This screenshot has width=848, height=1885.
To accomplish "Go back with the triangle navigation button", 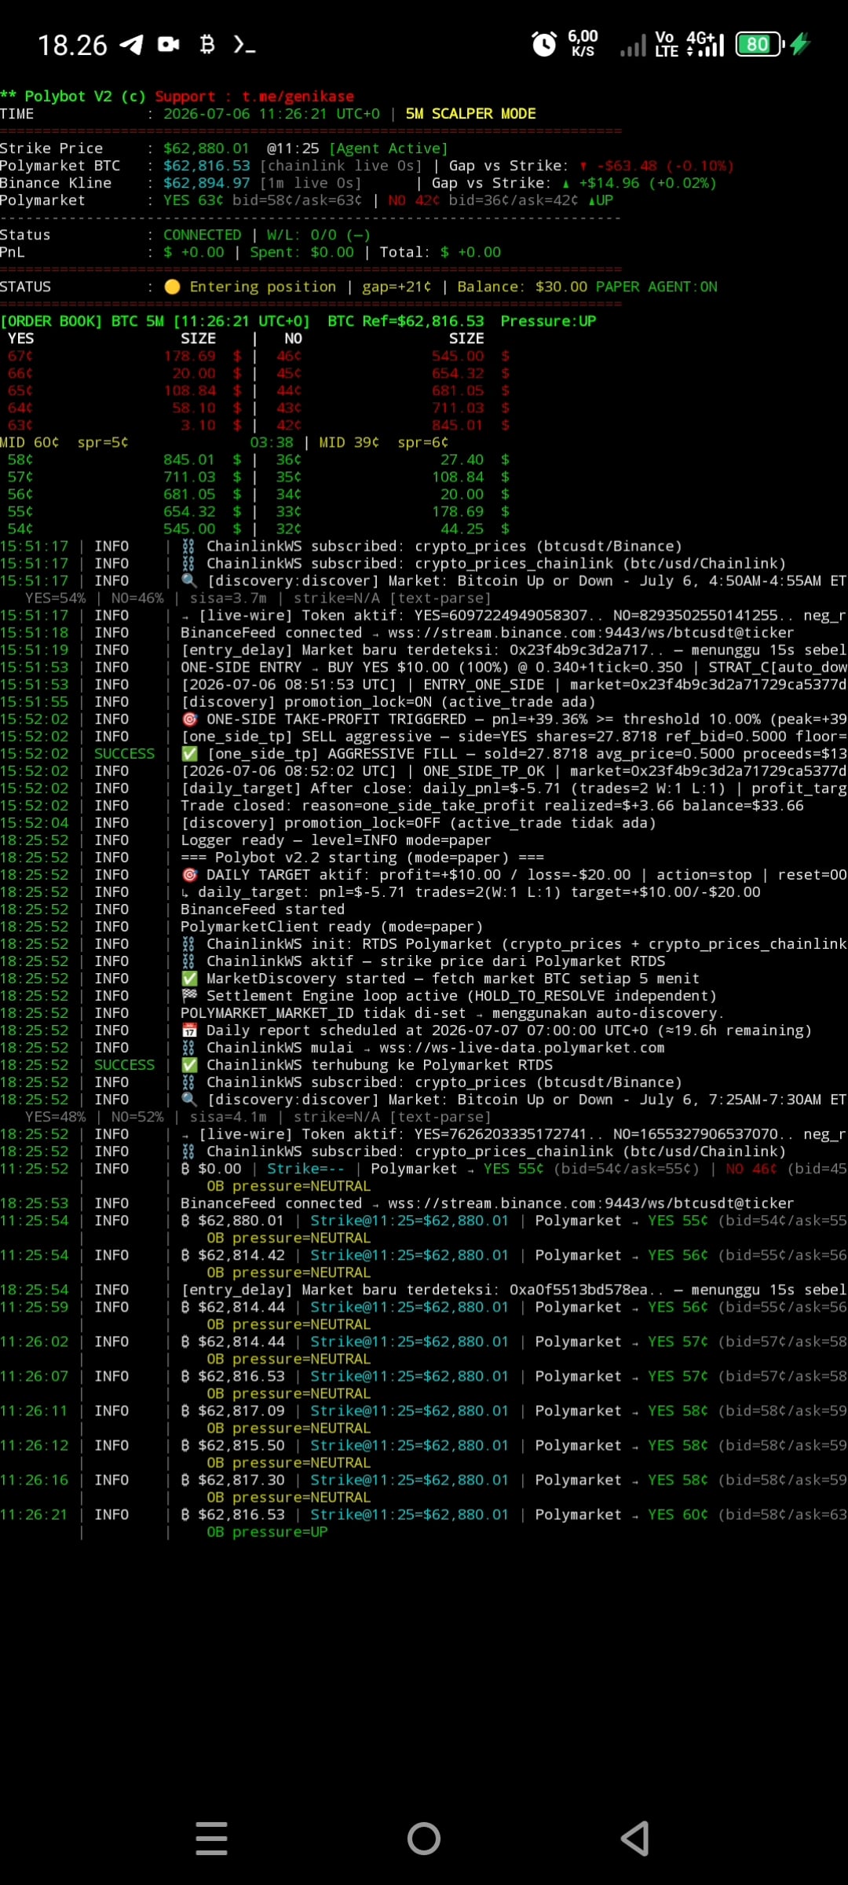I will click(x=635, y=1838).
